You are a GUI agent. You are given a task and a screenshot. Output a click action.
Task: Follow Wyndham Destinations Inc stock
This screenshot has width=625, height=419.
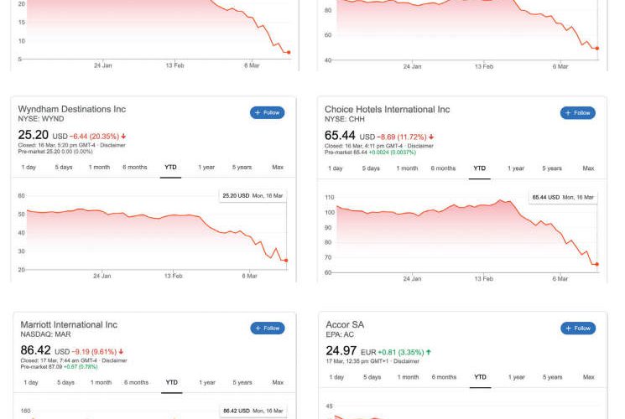[267, 113]
